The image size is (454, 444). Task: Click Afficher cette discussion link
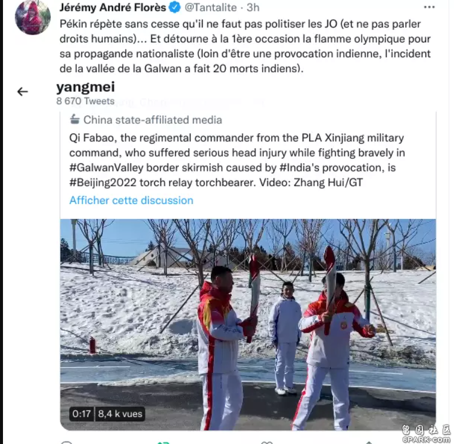[x=131, y=200]
